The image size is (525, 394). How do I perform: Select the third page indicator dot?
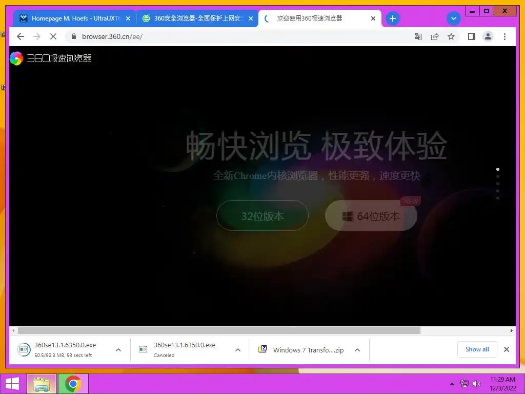[x=498, y=184]
